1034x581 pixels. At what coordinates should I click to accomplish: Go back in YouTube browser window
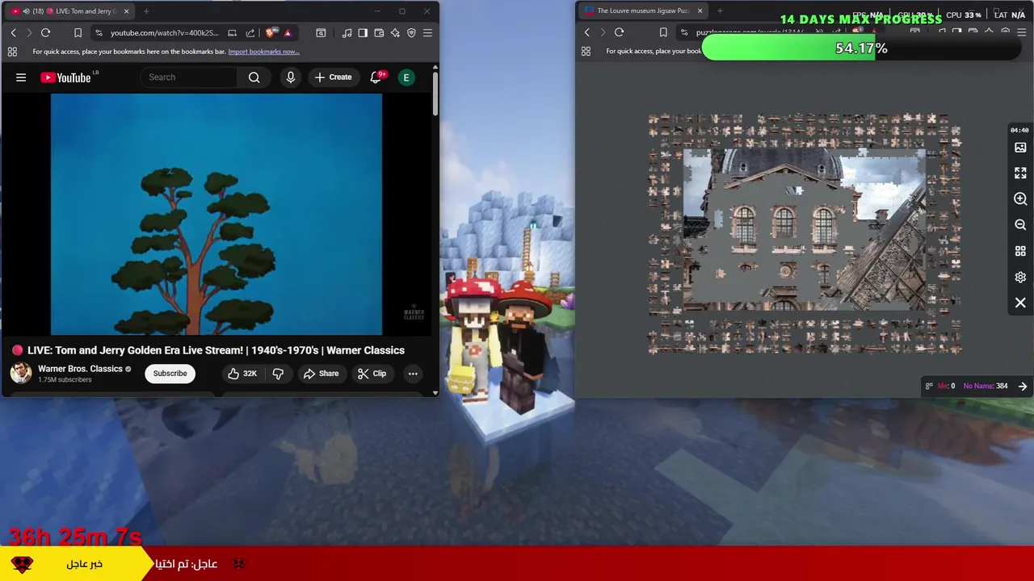point(13,32)
